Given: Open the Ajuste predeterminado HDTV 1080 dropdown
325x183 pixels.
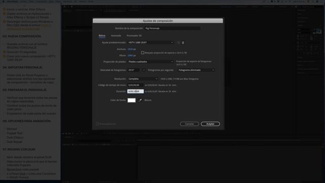Looking at the screenshot, I should [151, 43].
